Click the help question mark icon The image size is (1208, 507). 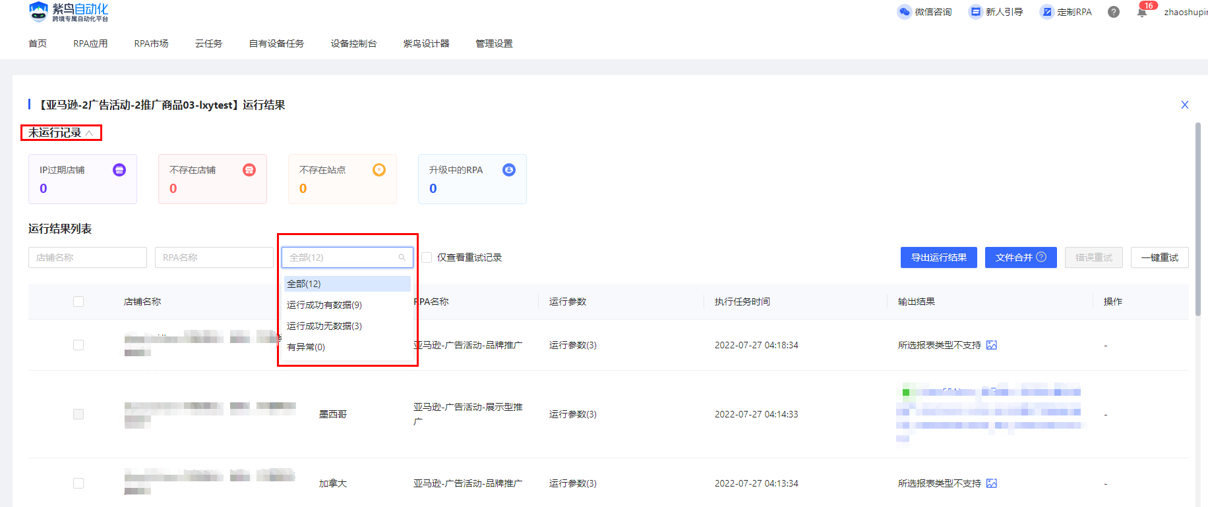pos(1114,12)
